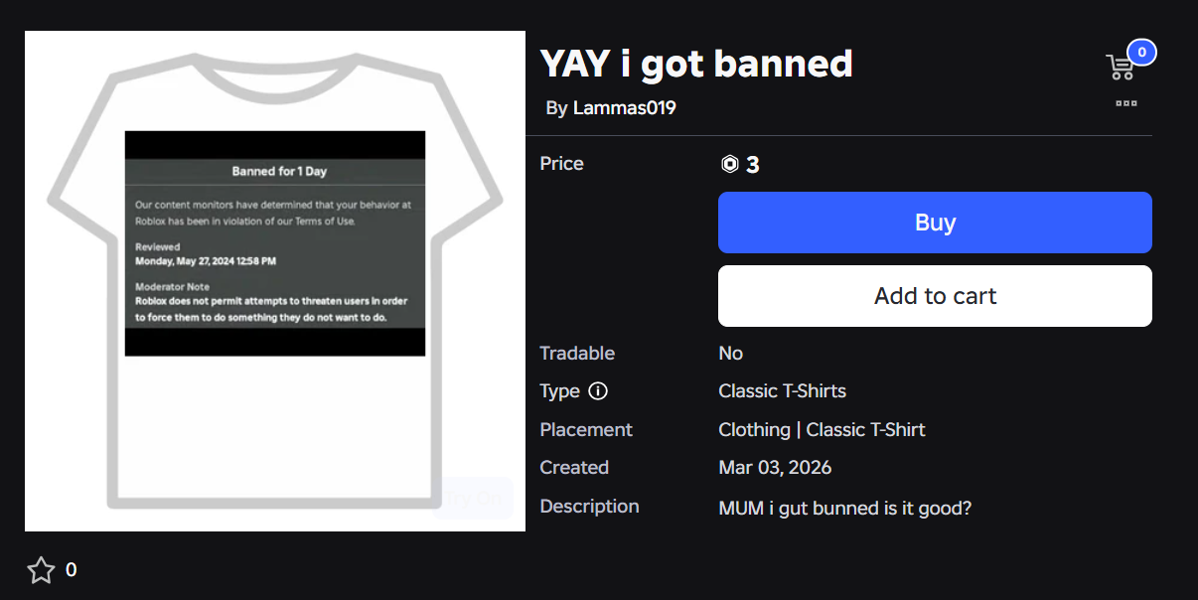Click the Banned for 1 Day shirt graphic

(275, 243)
